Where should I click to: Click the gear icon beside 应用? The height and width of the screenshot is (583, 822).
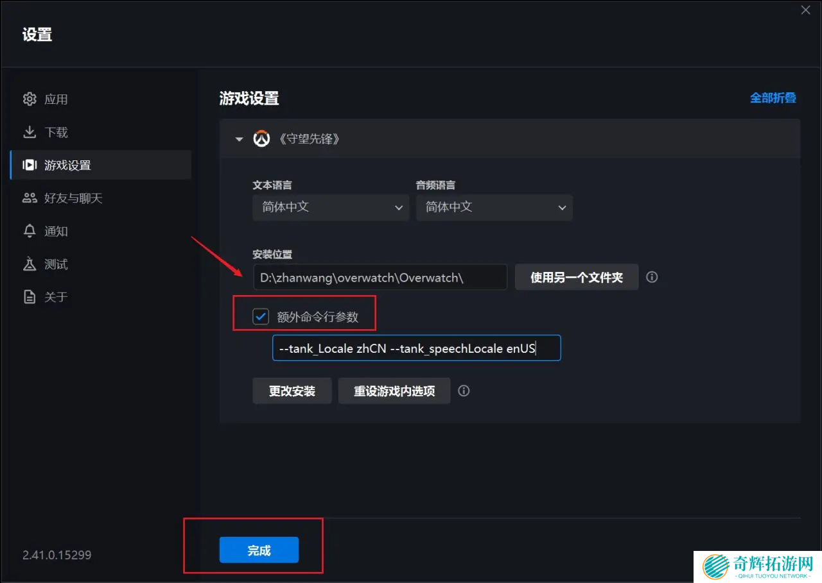coord(30,99)
